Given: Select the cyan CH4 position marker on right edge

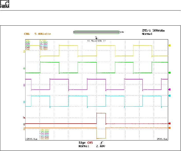Looking at the screenshot, I should coord(169,95).
